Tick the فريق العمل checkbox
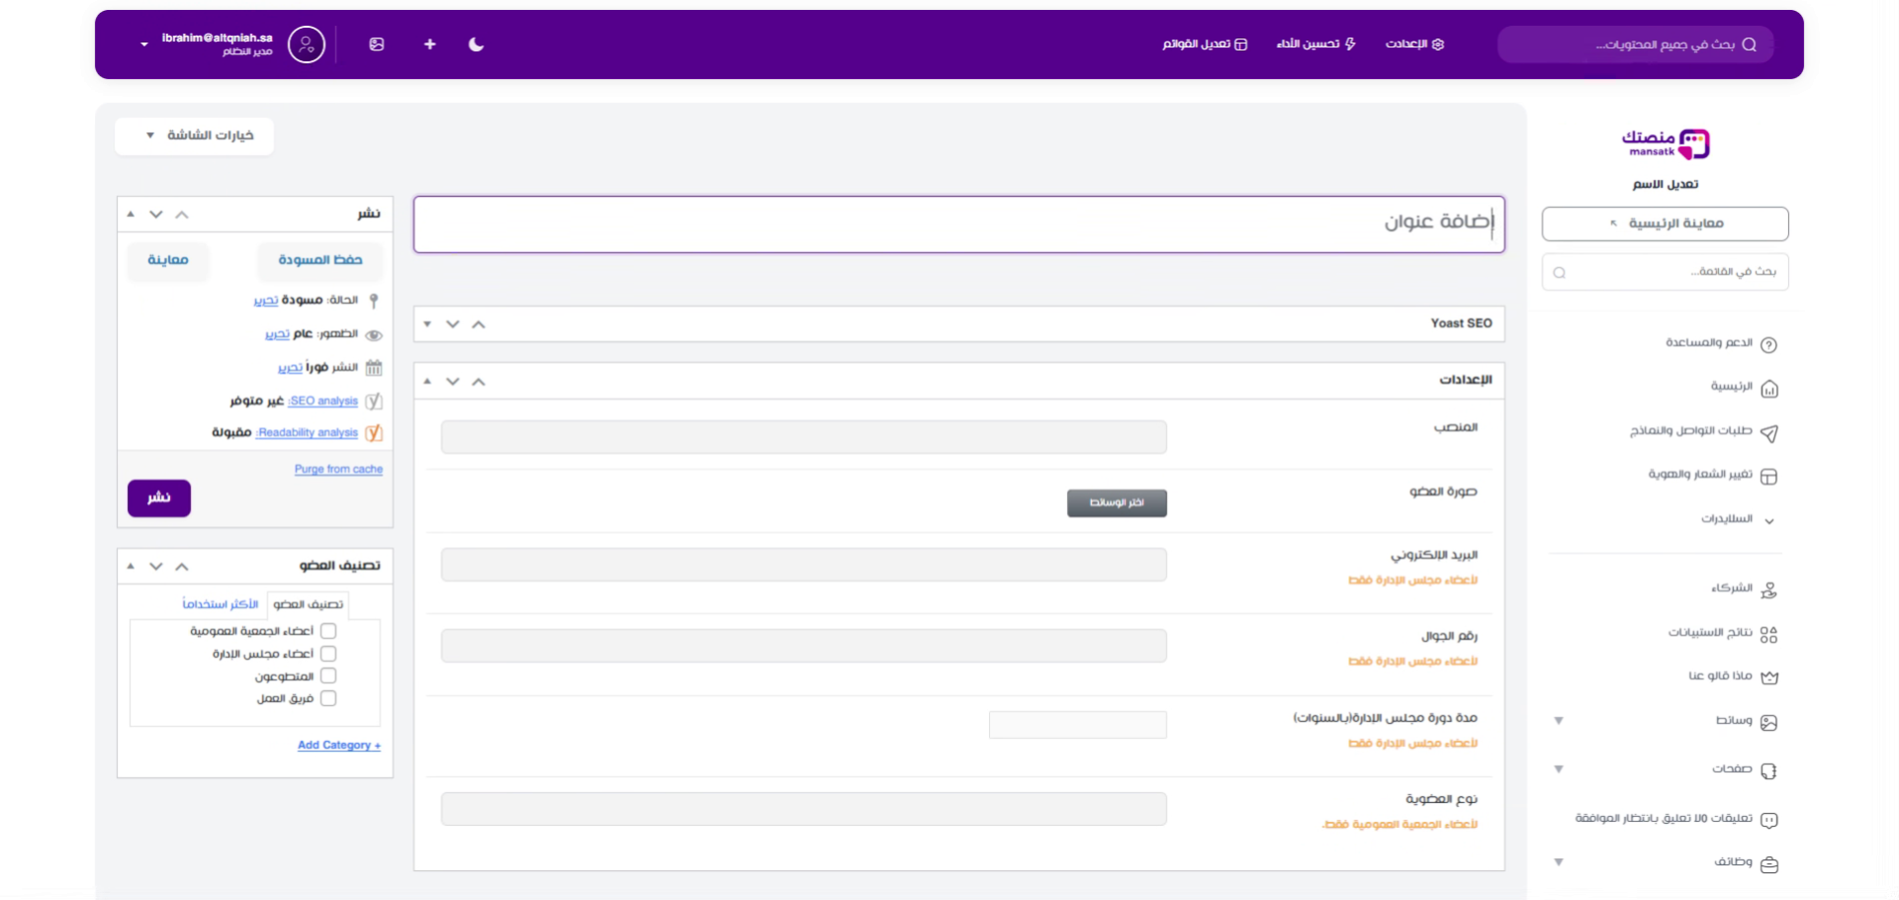This screenshot has height=900, width=1899. click(328, 698)
